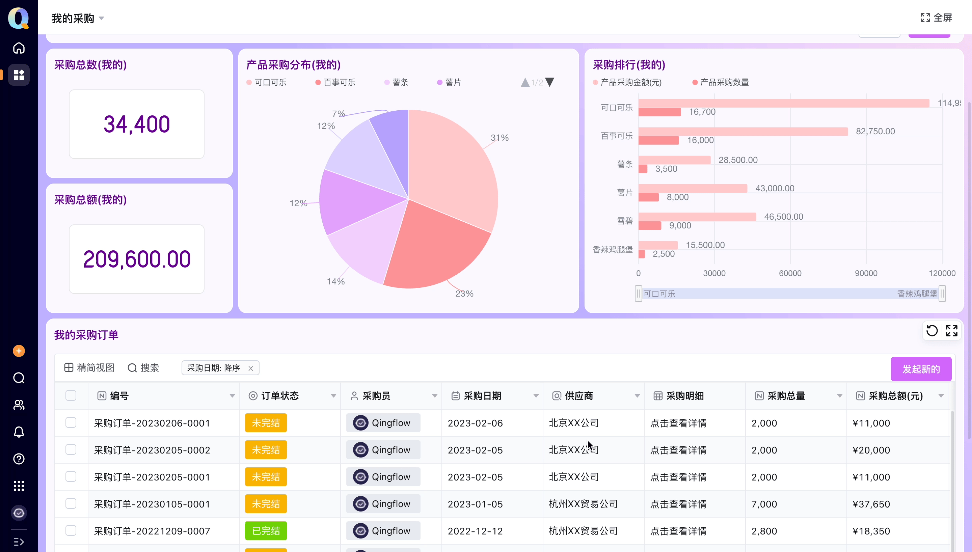
Task: Click the 采购员 column person icon
Action: [354, 396]
